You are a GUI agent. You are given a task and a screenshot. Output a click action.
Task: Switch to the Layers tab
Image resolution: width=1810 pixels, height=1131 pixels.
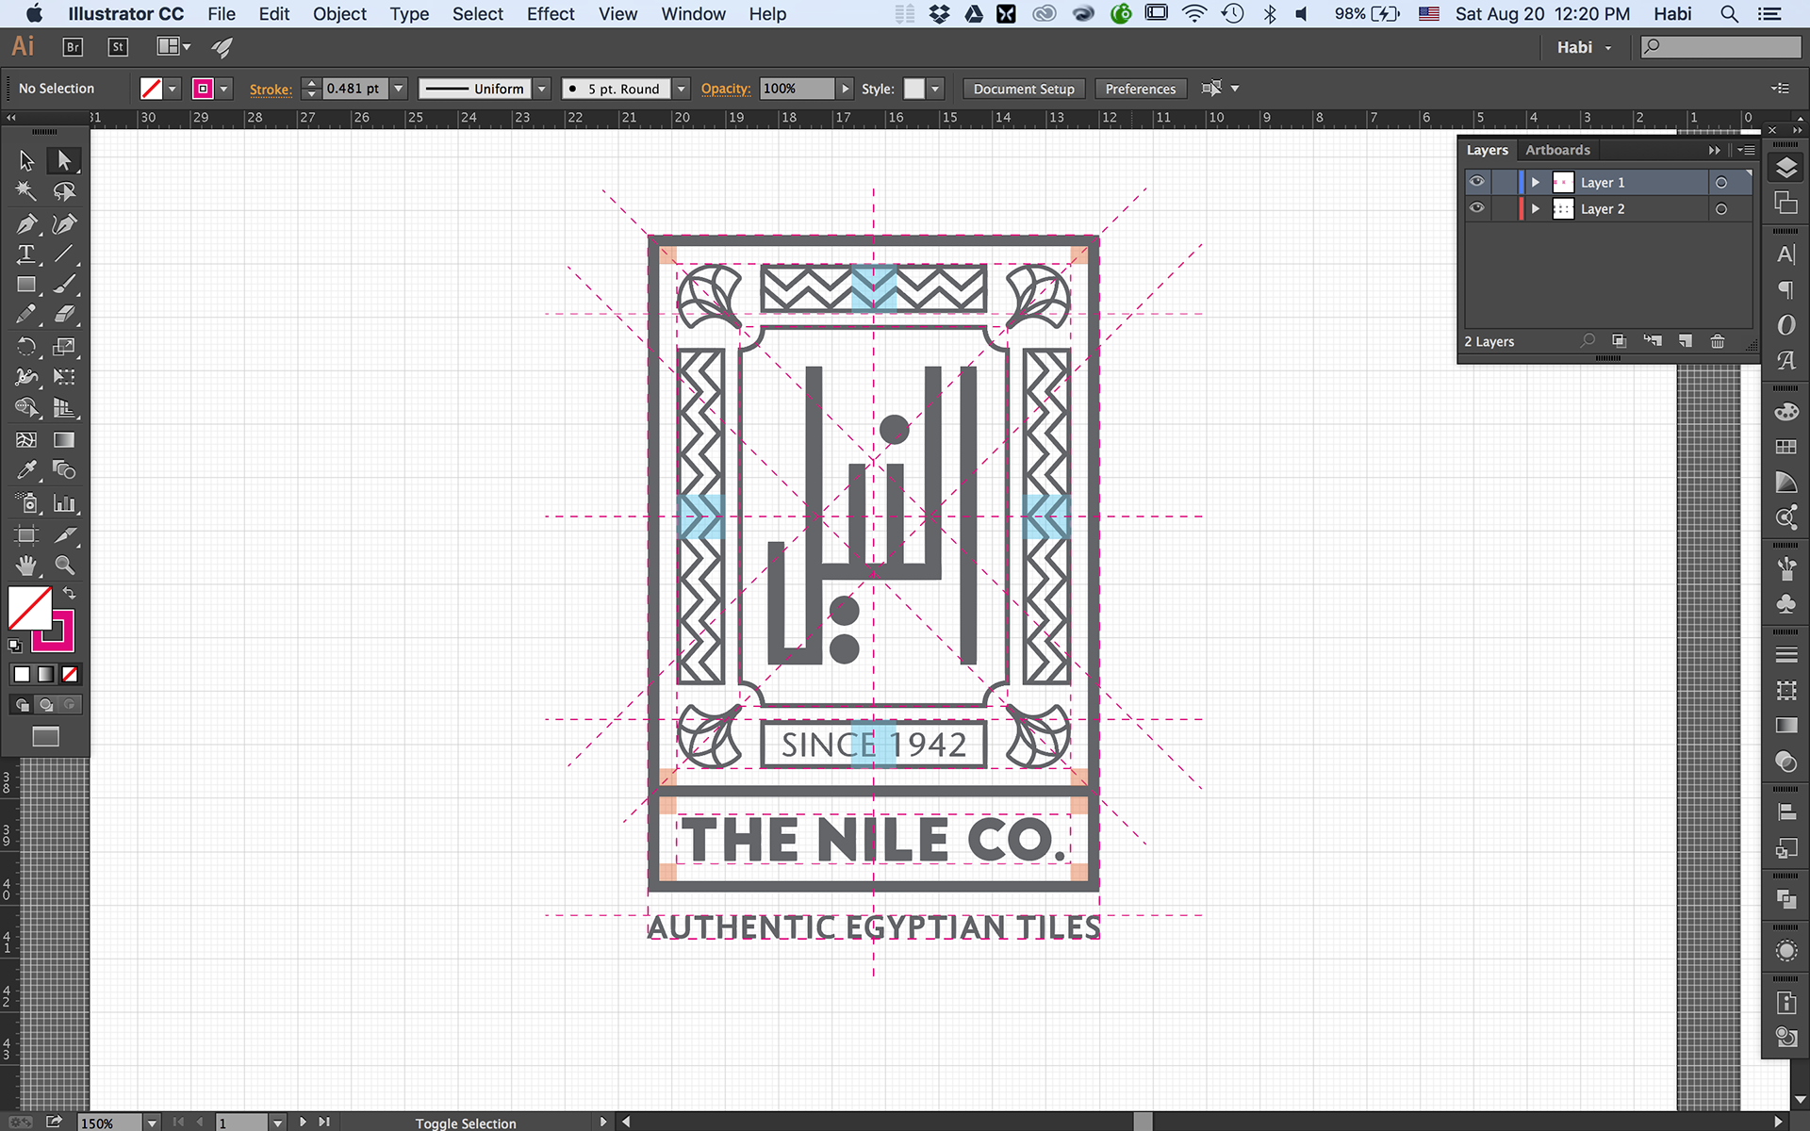tap(1488, 150)
